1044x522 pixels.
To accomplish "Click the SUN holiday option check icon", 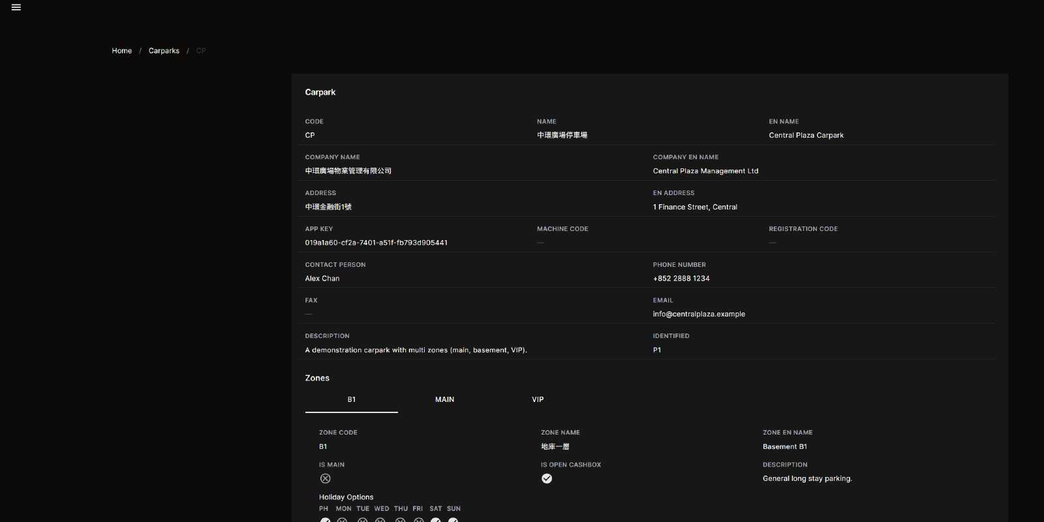I will tap(453, 520).
